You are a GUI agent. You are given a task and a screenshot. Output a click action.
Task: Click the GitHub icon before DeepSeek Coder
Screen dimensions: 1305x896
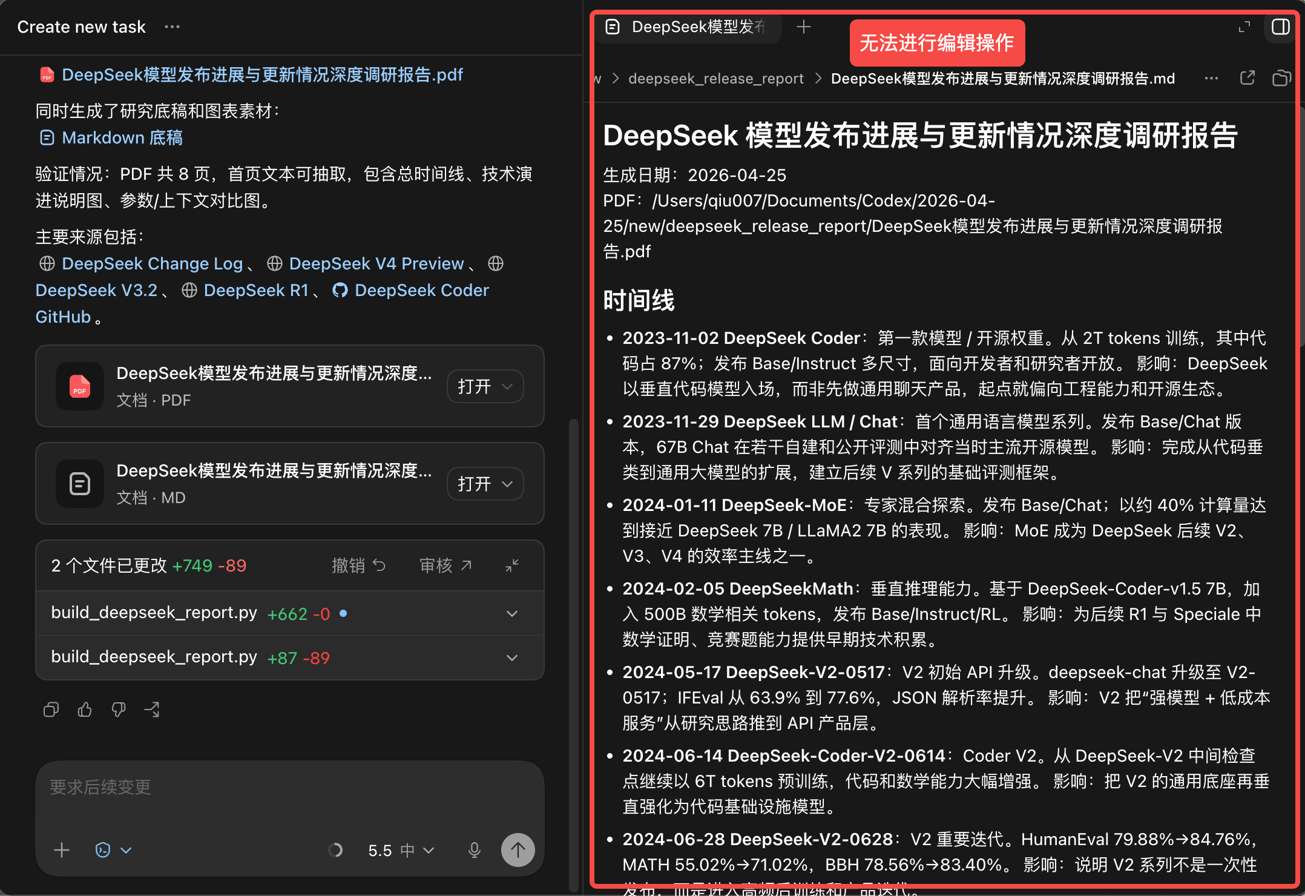pos(340,291)
